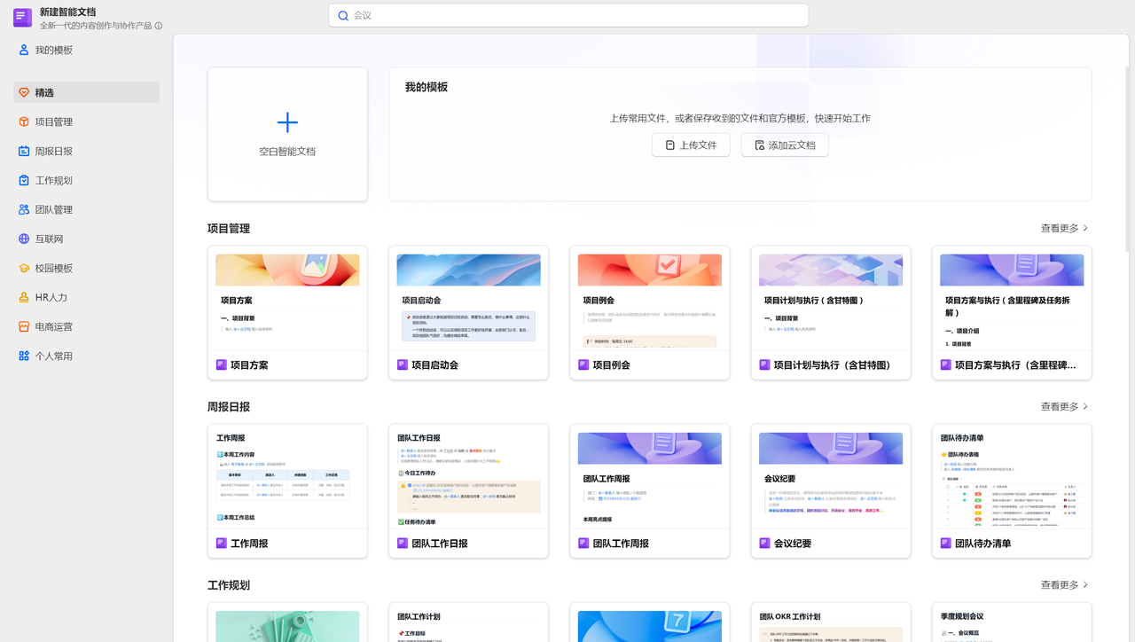Open the 个人常用 category
Image resolution: width=1135 pixels, height=642 pixels.
point(86,356)
